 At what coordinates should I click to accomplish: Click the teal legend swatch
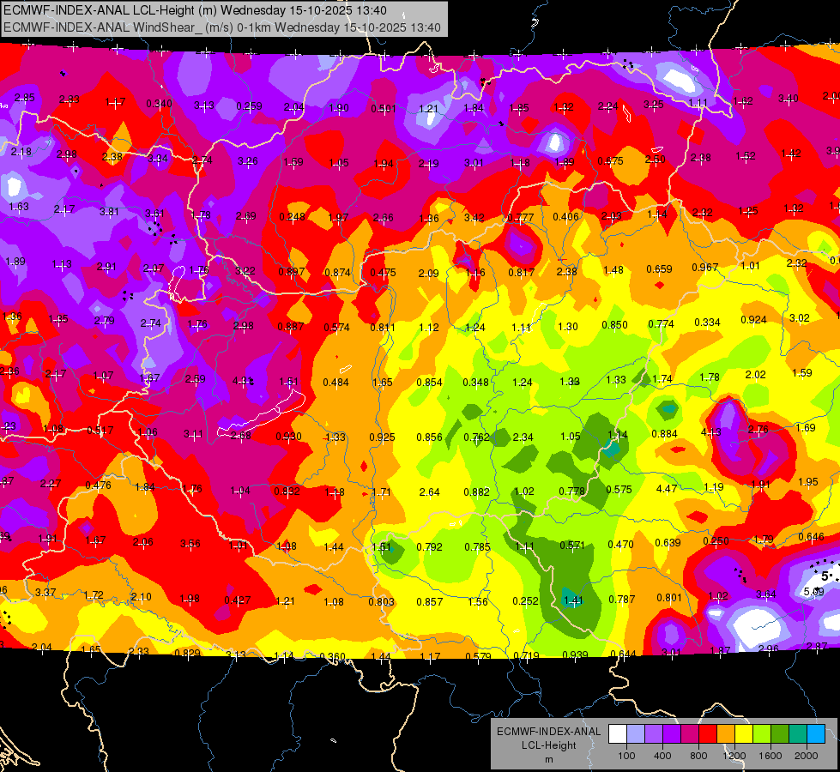point(797,734)
